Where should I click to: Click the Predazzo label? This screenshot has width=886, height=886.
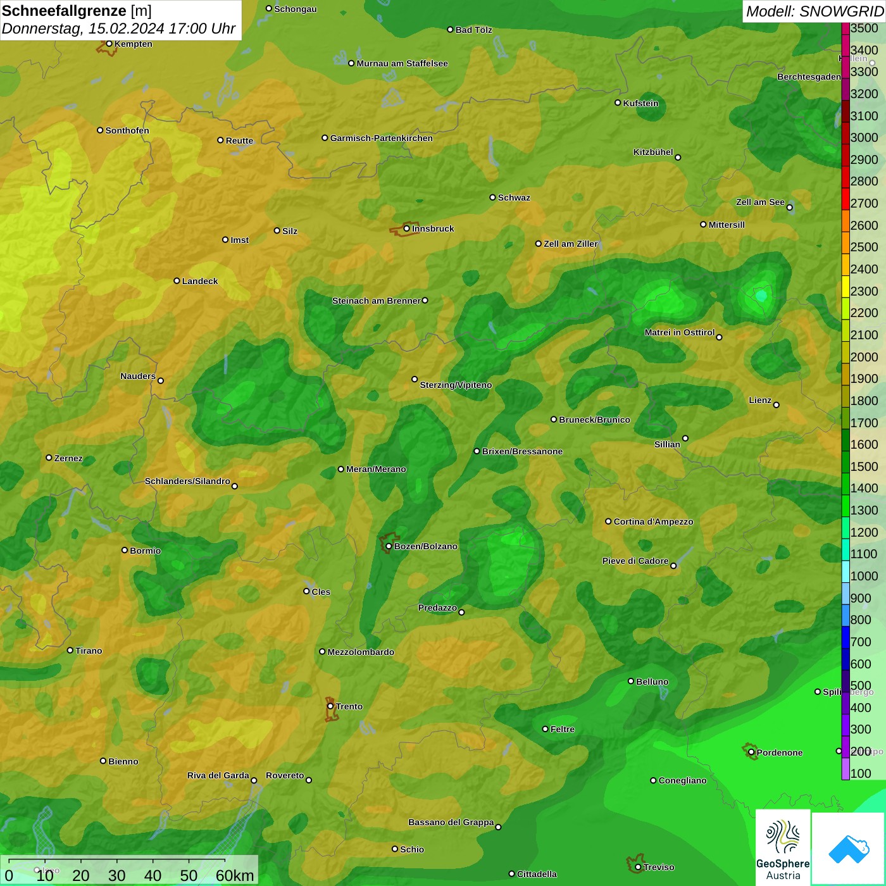[437, 608]
